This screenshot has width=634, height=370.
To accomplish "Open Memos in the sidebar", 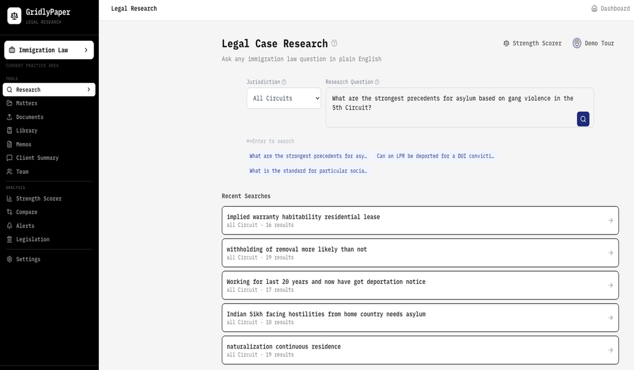I will (x=49, y=144).
